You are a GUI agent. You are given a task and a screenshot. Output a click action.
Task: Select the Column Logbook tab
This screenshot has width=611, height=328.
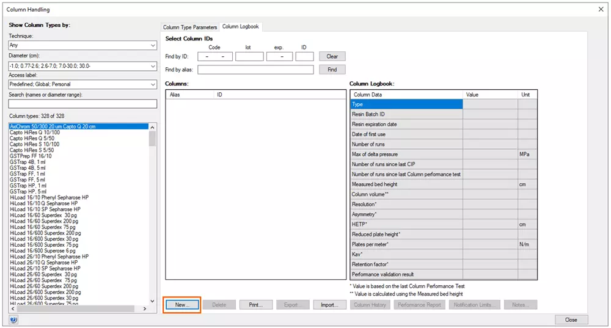coord(241,27)
